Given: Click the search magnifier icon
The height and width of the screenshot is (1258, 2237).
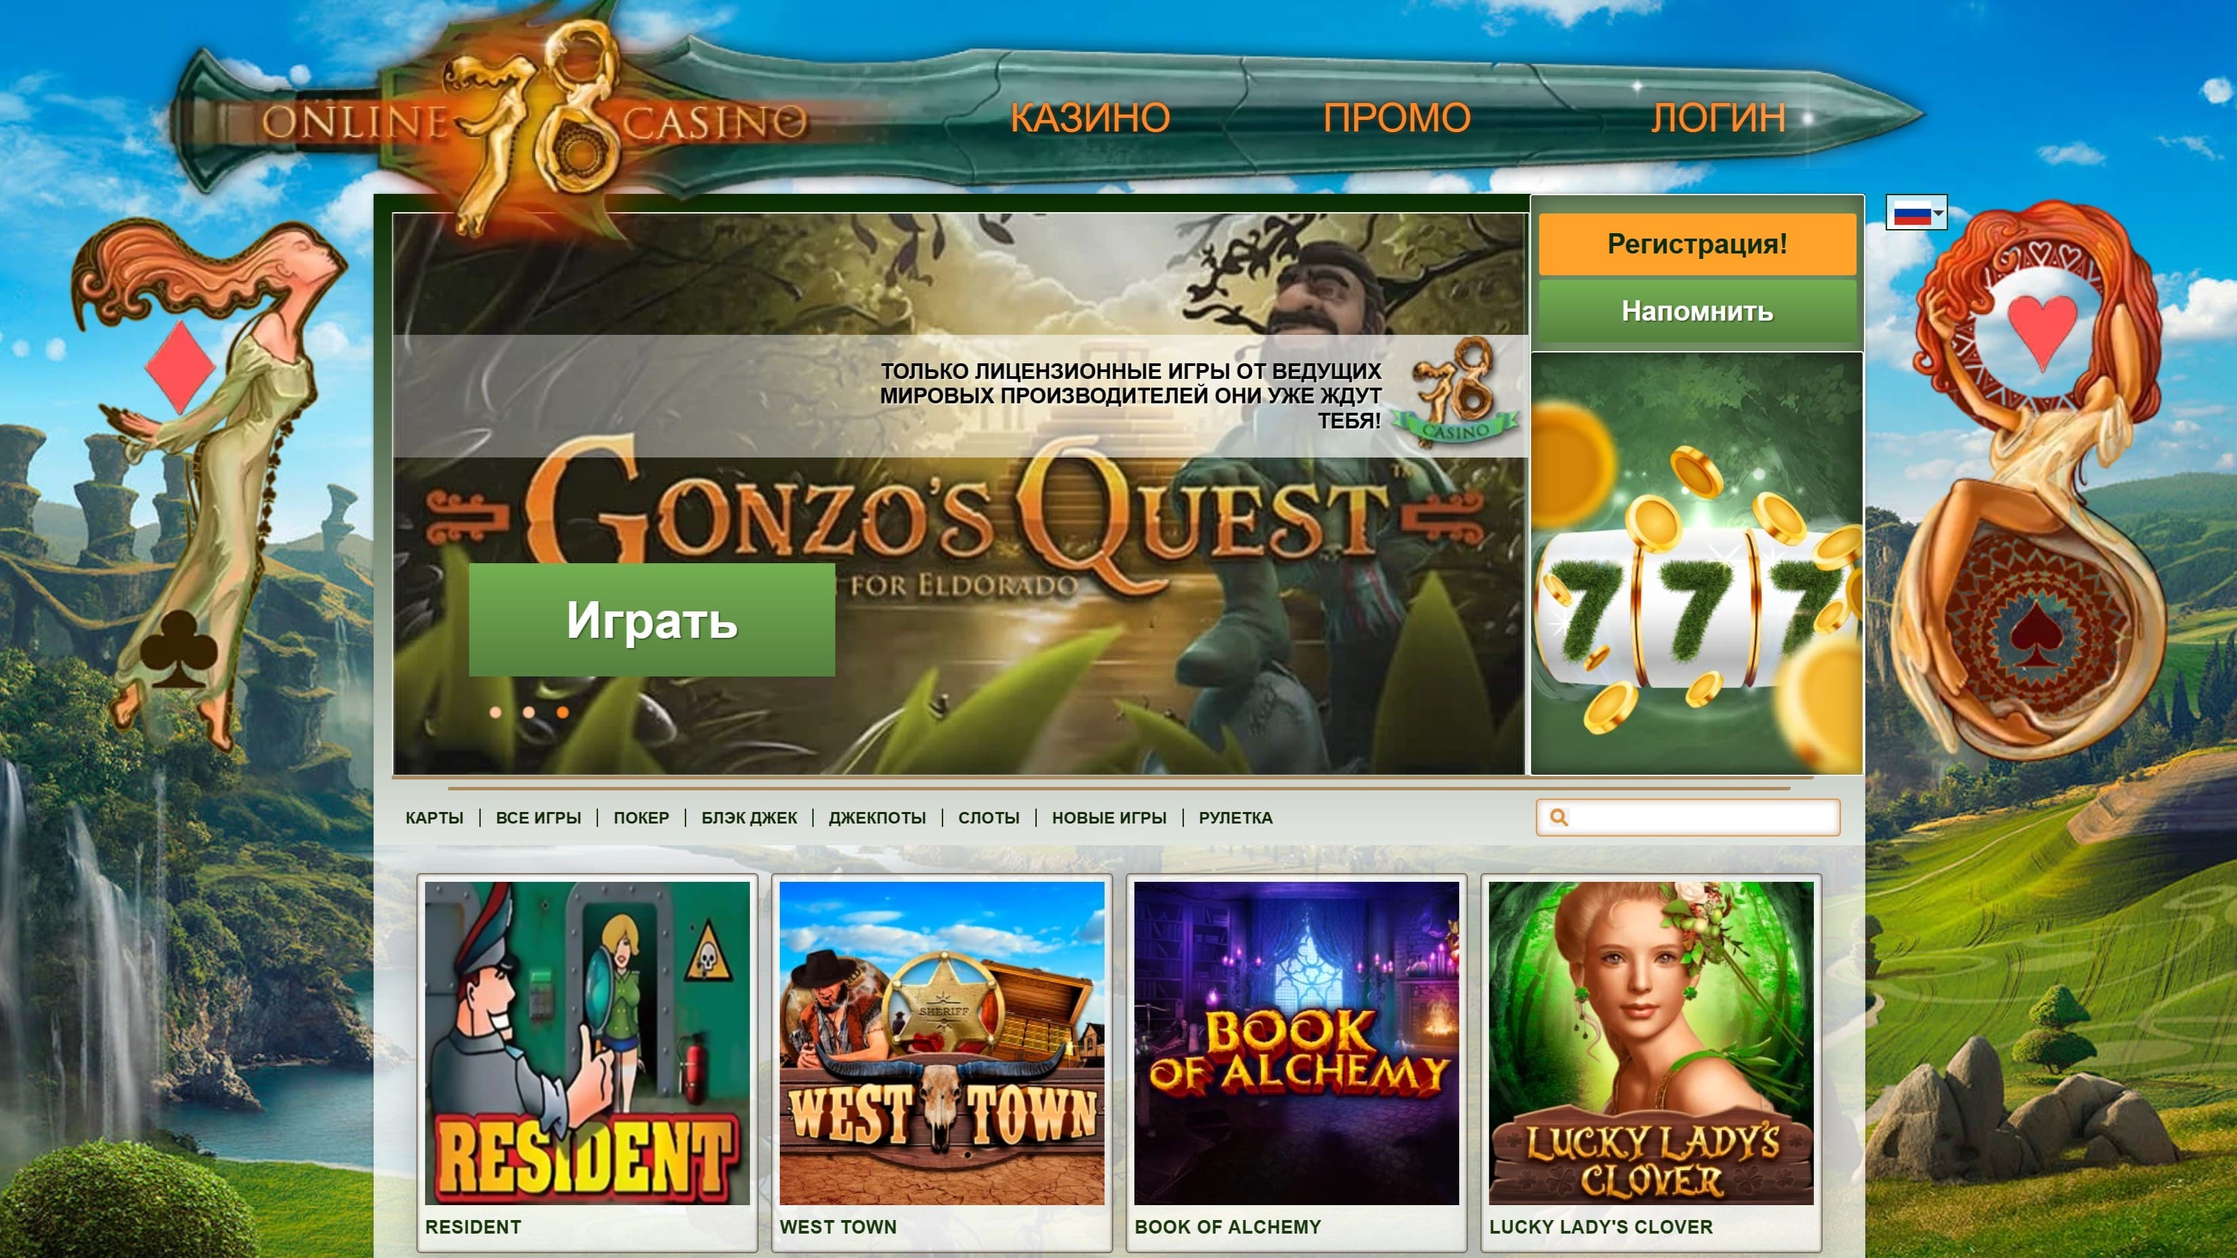Looking at the screenshot, I should (1559, 818).
